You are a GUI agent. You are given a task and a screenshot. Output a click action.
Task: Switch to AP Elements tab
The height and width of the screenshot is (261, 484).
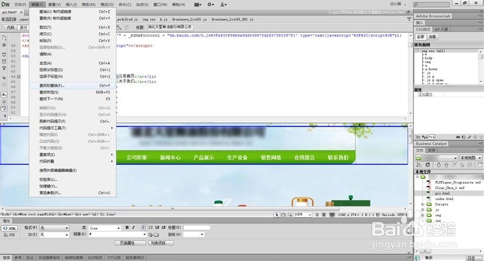[441, 29]
